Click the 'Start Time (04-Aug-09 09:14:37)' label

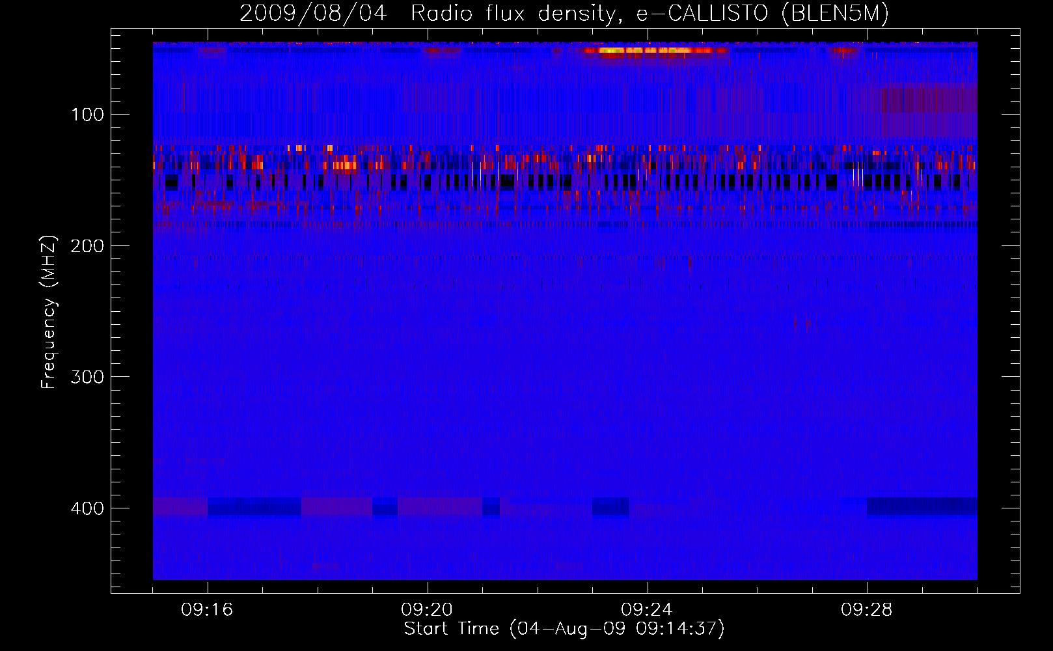pos(564,629)
